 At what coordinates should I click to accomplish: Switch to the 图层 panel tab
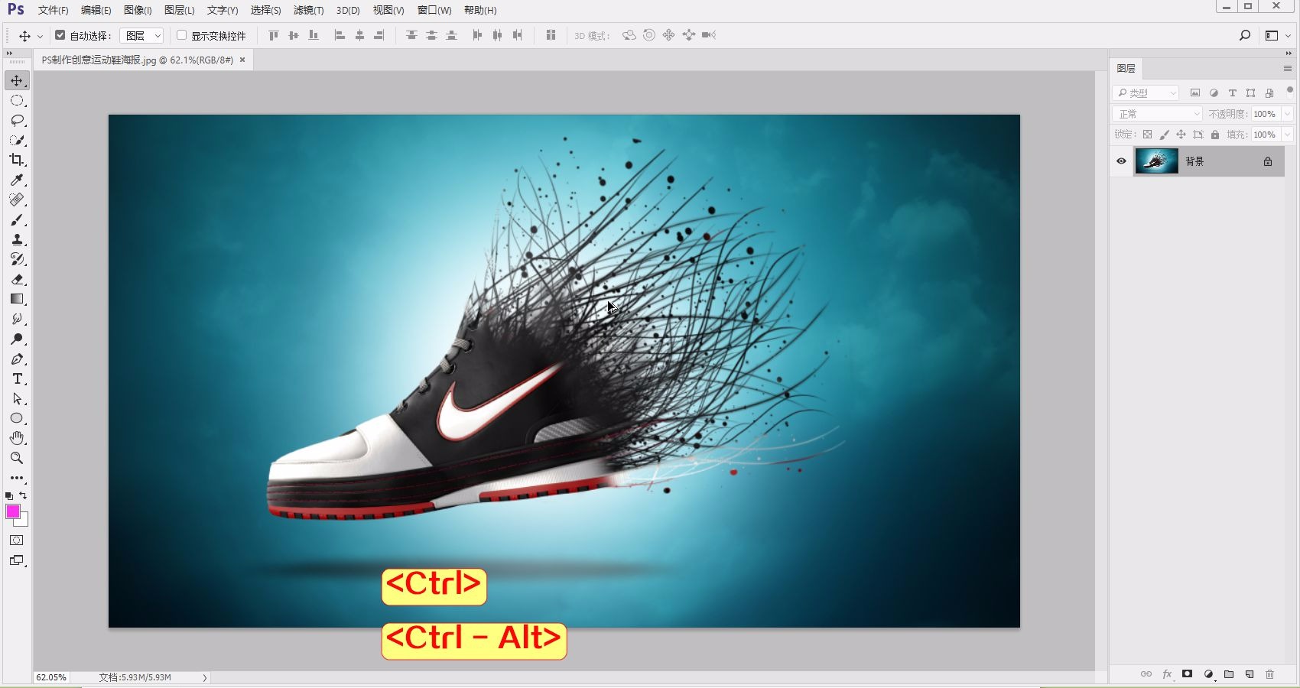pos(1126,69)
